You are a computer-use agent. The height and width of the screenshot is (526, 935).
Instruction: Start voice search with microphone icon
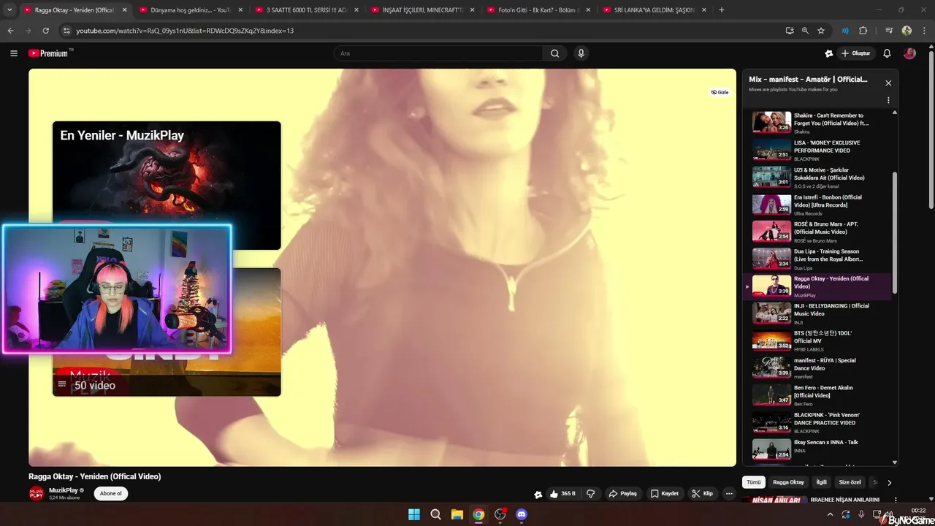click(581, 53)
